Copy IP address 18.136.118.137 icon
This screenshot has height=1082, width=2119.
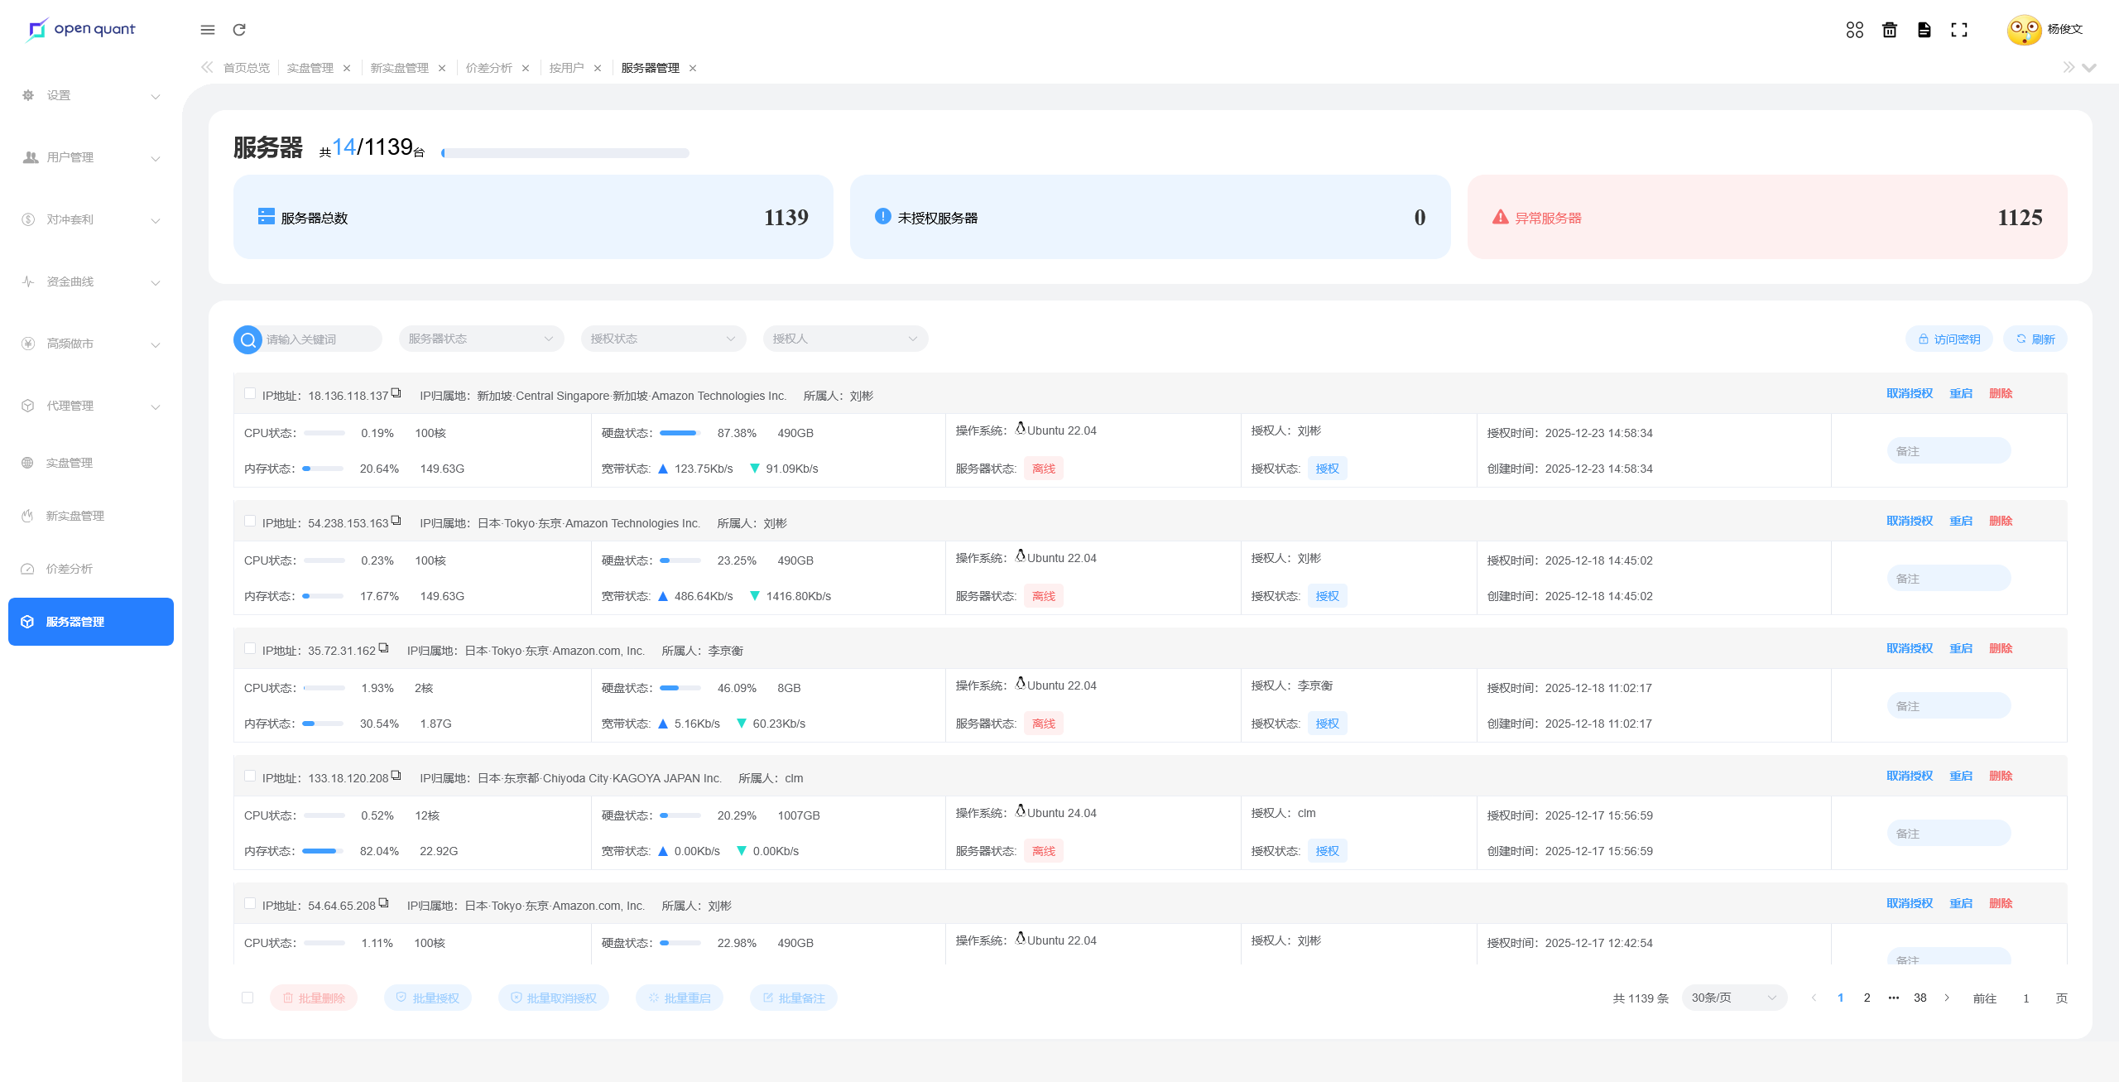pyautogui.click(x=396, y=393)
